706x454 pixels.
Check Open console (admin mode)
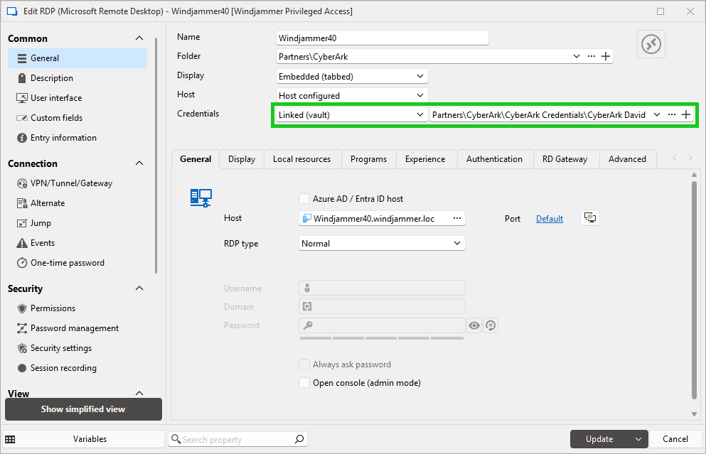305,383
